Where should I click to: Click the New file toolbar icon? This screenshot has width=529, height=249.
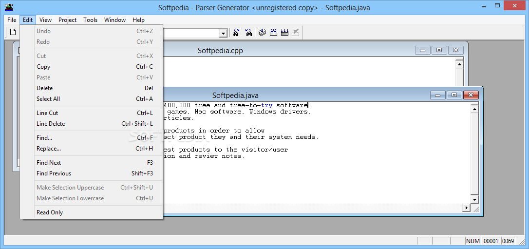(13, 32)
